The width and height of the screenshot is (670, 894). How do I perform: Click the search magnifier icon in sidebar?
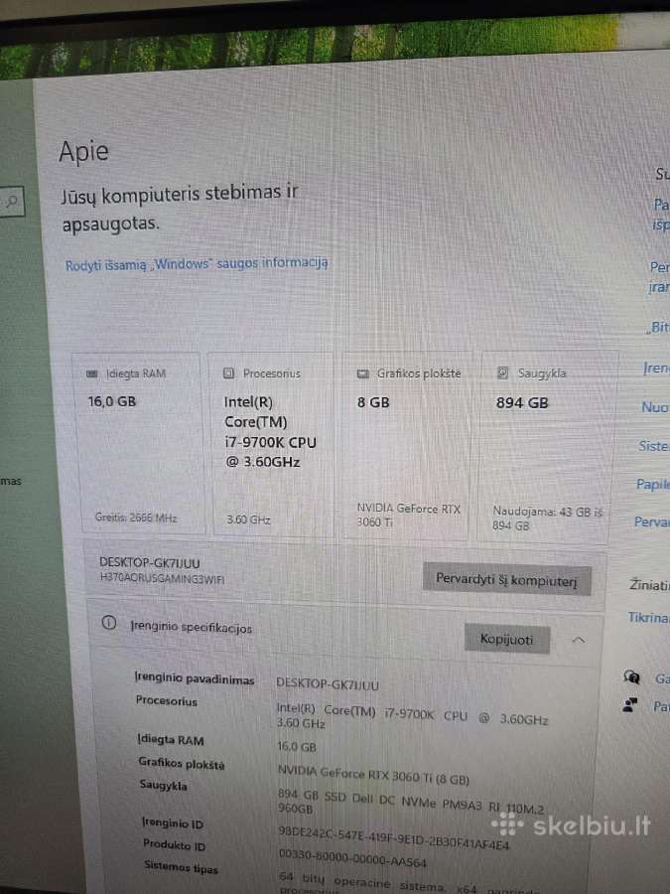11,201
